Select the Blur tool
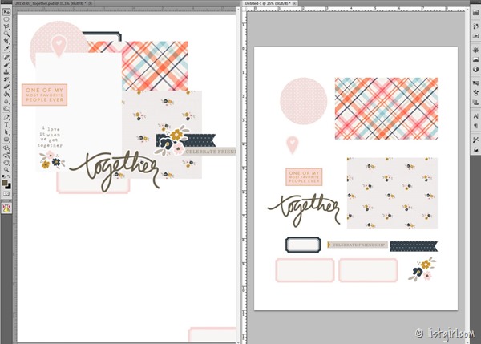Screen dimensions: 481x344 coord(6,101)
